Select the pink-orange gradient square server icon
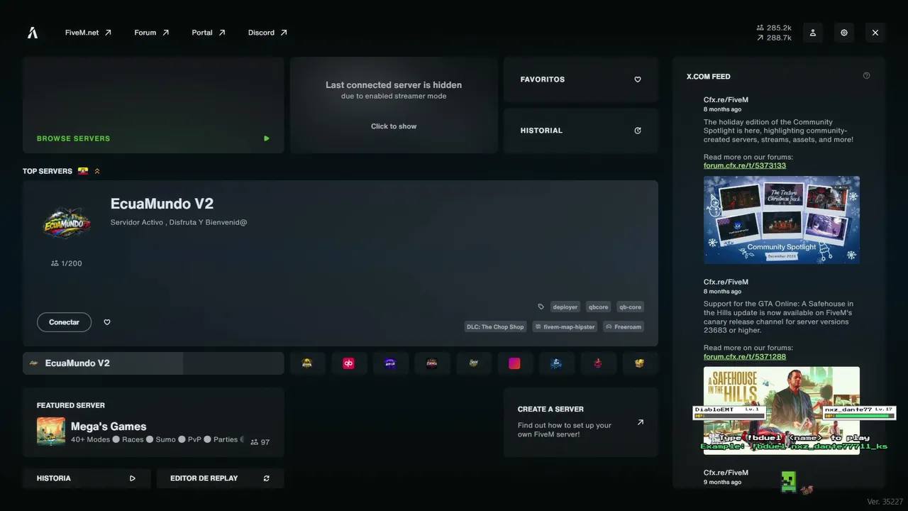The height and width of the screenshot is (511, 908). pos(515,363)
